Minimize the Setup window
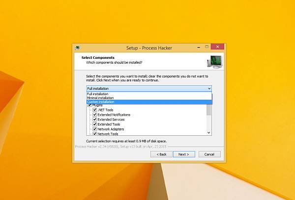Image resolution: width=295 pixels, height=200 pixels. coord(199,47)
